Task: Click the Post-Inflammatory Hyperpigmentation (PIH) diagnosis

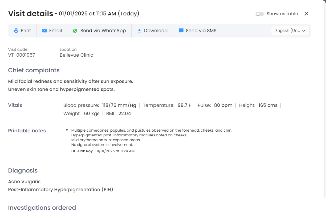Action: pos(60,190)
